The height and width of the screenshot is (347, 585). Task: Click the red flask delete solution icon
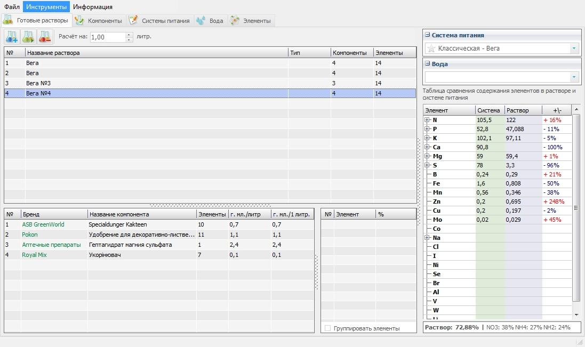[44, 37]
